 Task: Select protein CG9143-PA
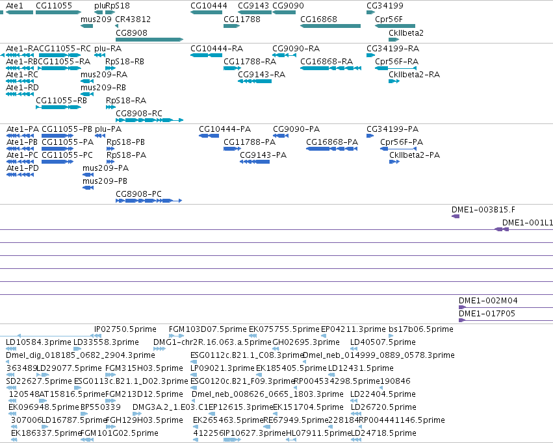pos(255,162)
